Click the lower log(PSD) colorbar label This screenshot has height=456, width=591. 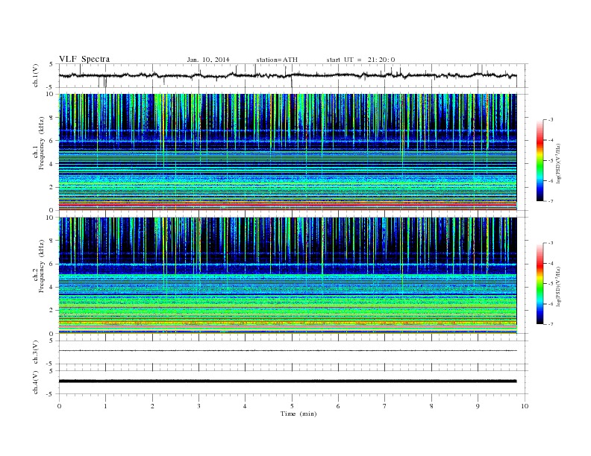coord(558,286)
